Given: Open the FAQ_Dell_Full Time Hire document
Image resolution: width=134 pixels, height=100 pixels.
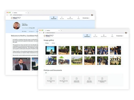Looking at the screenshot, I should [x=51, y=80].
